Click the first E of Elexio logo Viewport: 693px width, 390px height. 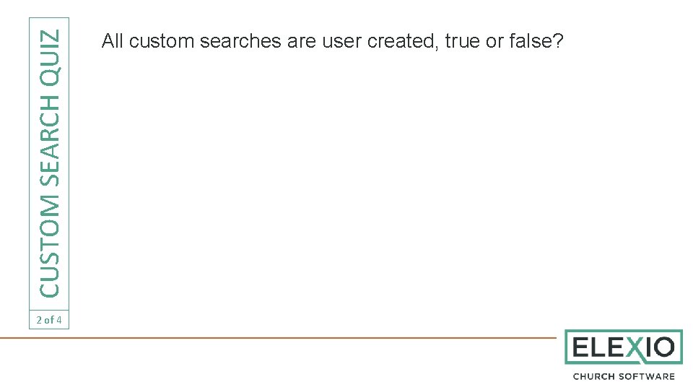(580, 347)
